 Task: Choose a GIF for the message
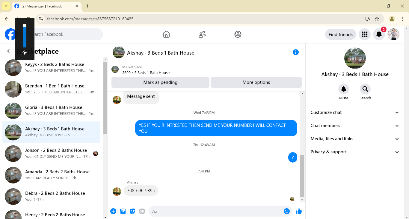[142, 212]
